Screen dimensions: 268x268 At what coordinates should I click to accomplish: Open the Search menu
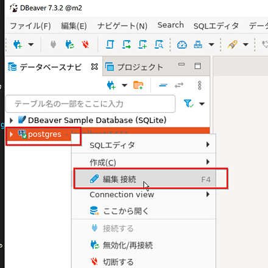171,25
